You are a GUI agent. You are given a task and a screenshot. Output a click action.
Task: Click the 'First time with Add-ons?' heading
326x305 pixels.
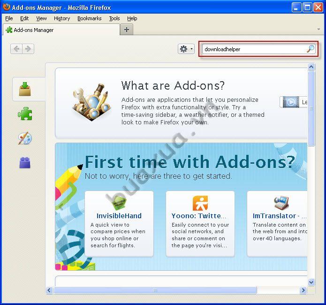pyautogui.click(x=190, y=162)
